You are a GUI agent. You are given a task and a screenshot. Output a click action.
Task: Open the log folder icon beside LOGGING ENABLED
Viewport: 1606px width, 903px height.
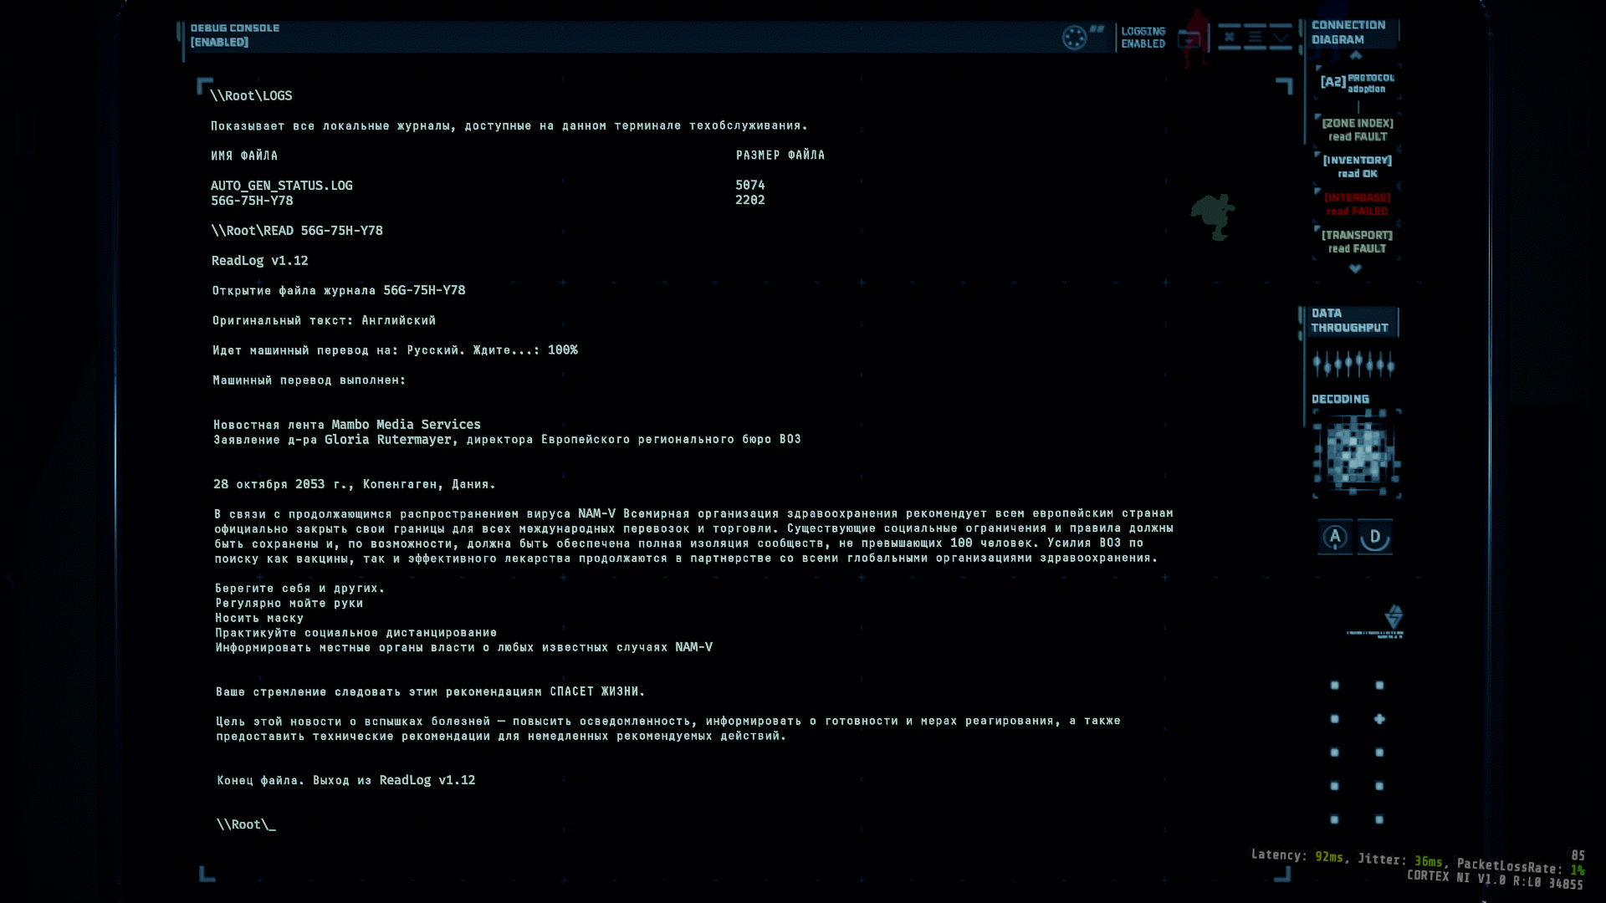pos(1189,39)
